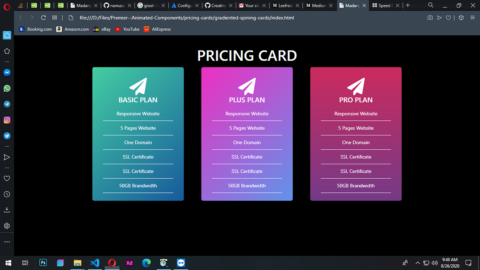The height and width of the screenshot is (270, 480).
Task: Add page to bookmarks heart icon
Action: [448, 18]
